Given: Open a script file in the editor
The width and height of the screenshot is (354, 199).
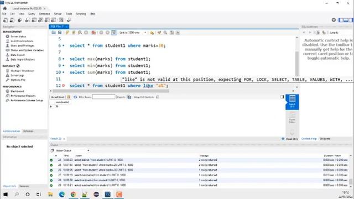Looking at the screenshot, I should pos(54,33).
